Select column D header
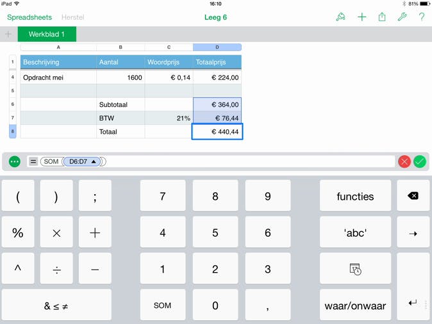This screenshot has height=324, width=432. [x=217, y=47]
